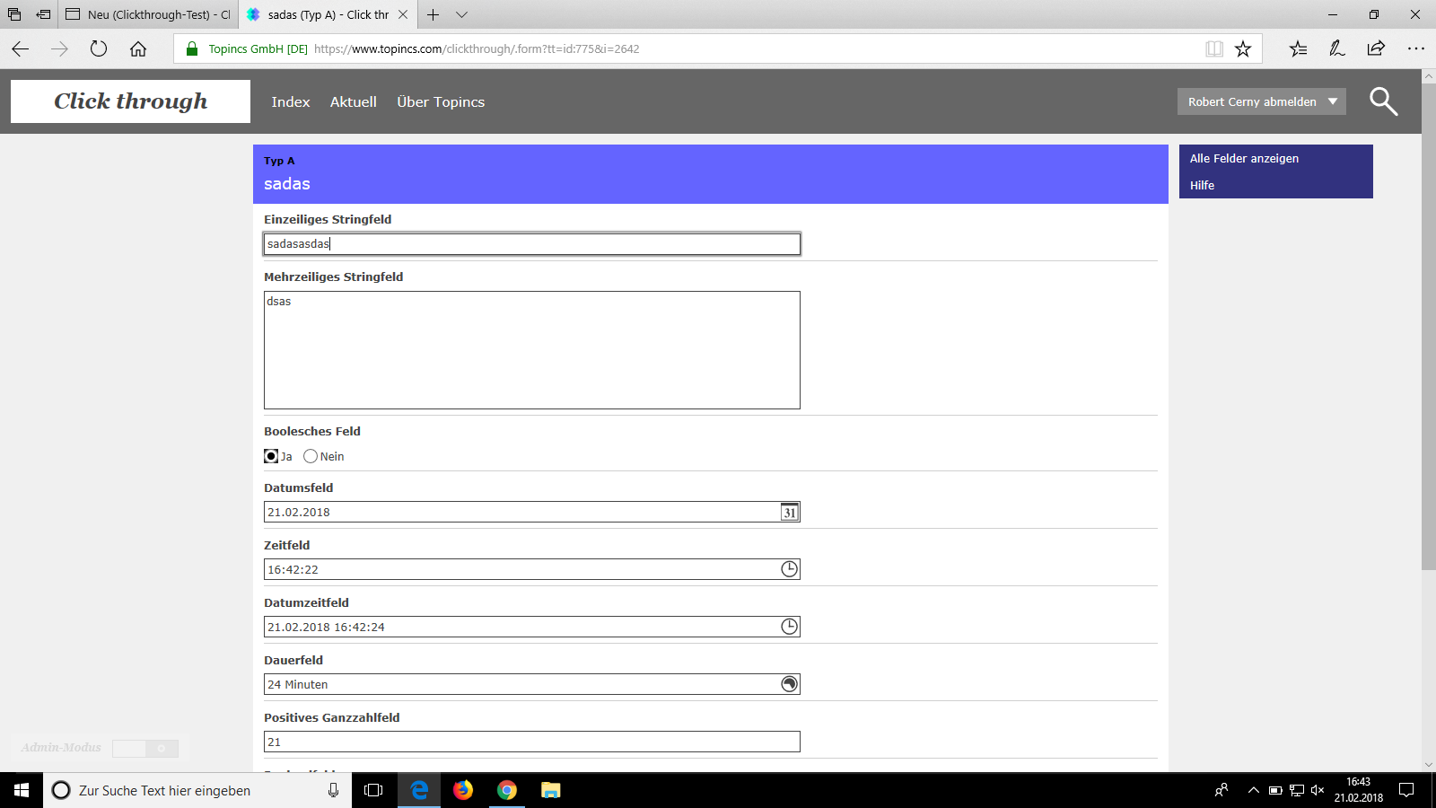Open the share page icon

tap(1376, 49)
